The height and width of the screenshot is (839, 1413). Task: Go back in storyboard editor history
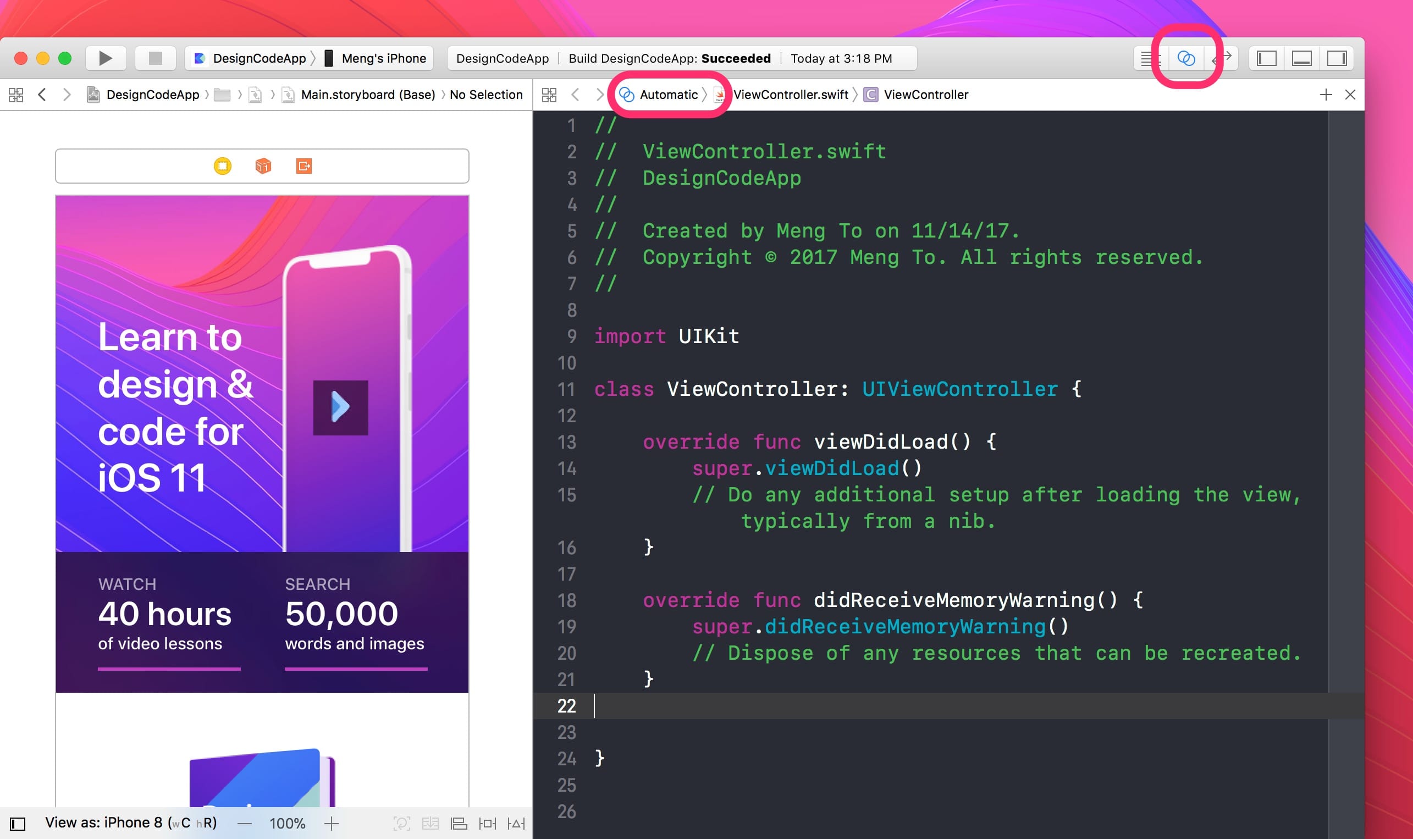(x=42, y=95)
